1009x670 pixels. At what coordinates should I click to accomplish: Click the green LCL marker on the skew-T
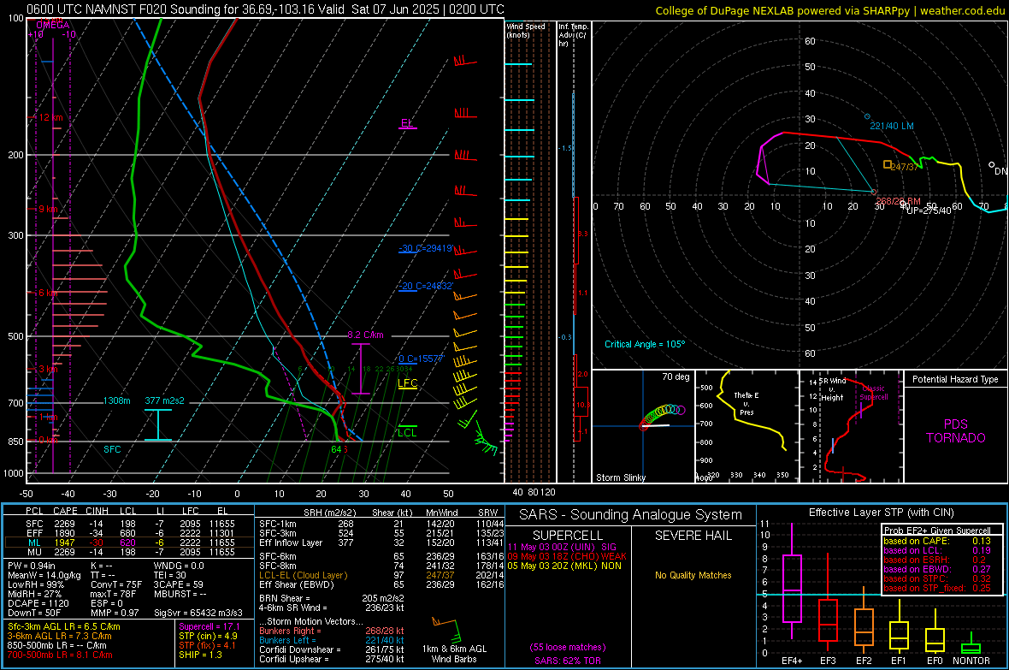pyautogui.click(x=407, y=432)
